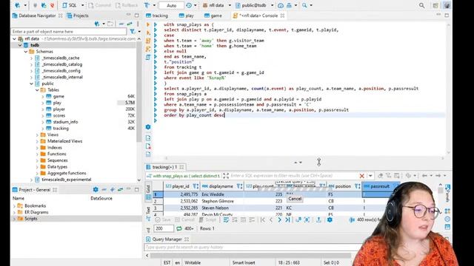Select the stadium_info table

[x=65, y=122]
